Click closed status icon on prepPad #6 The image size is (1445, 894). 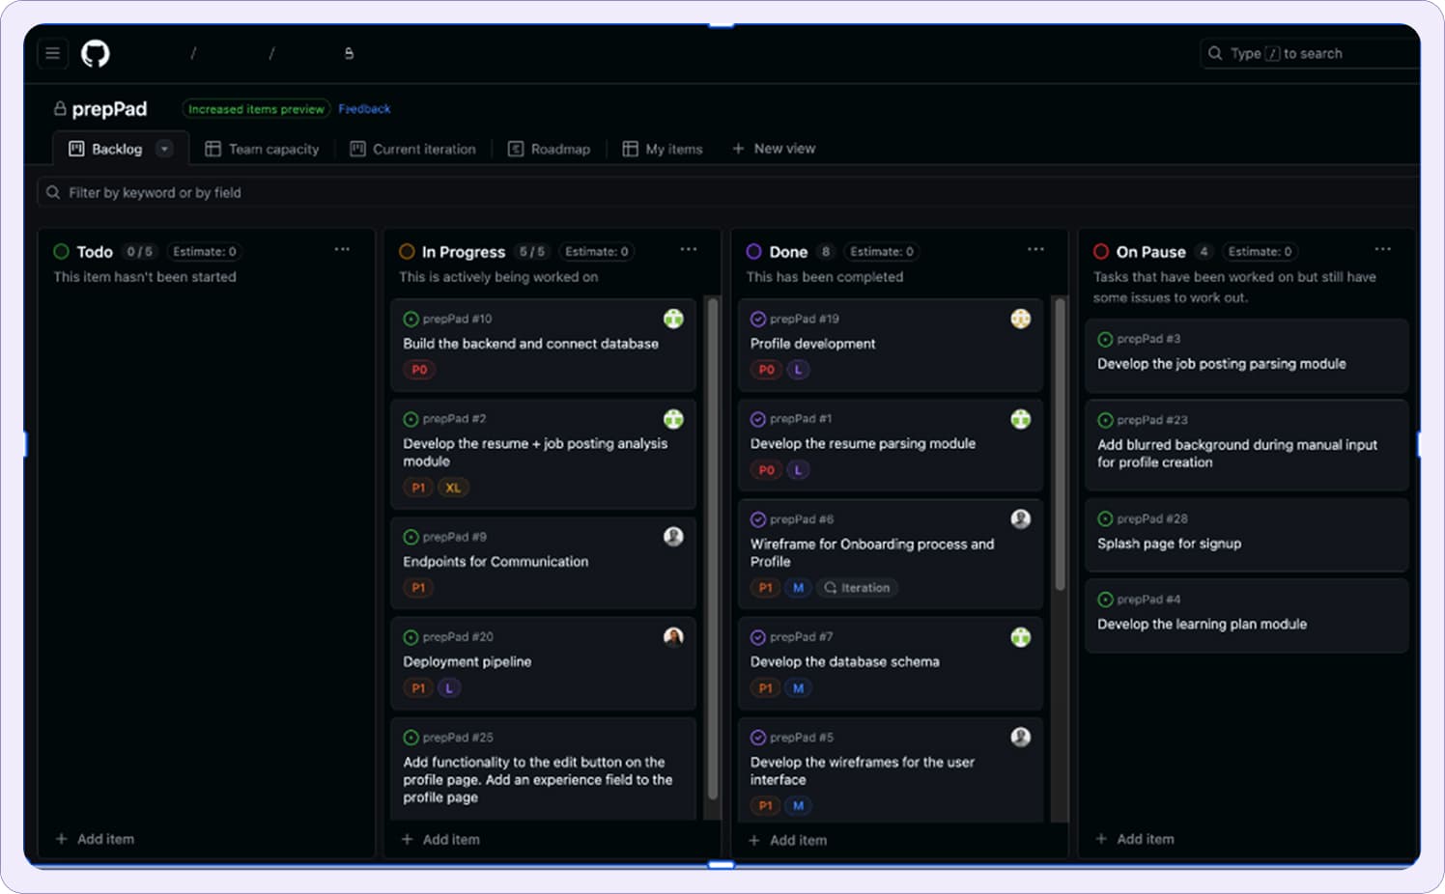point(758,519)
